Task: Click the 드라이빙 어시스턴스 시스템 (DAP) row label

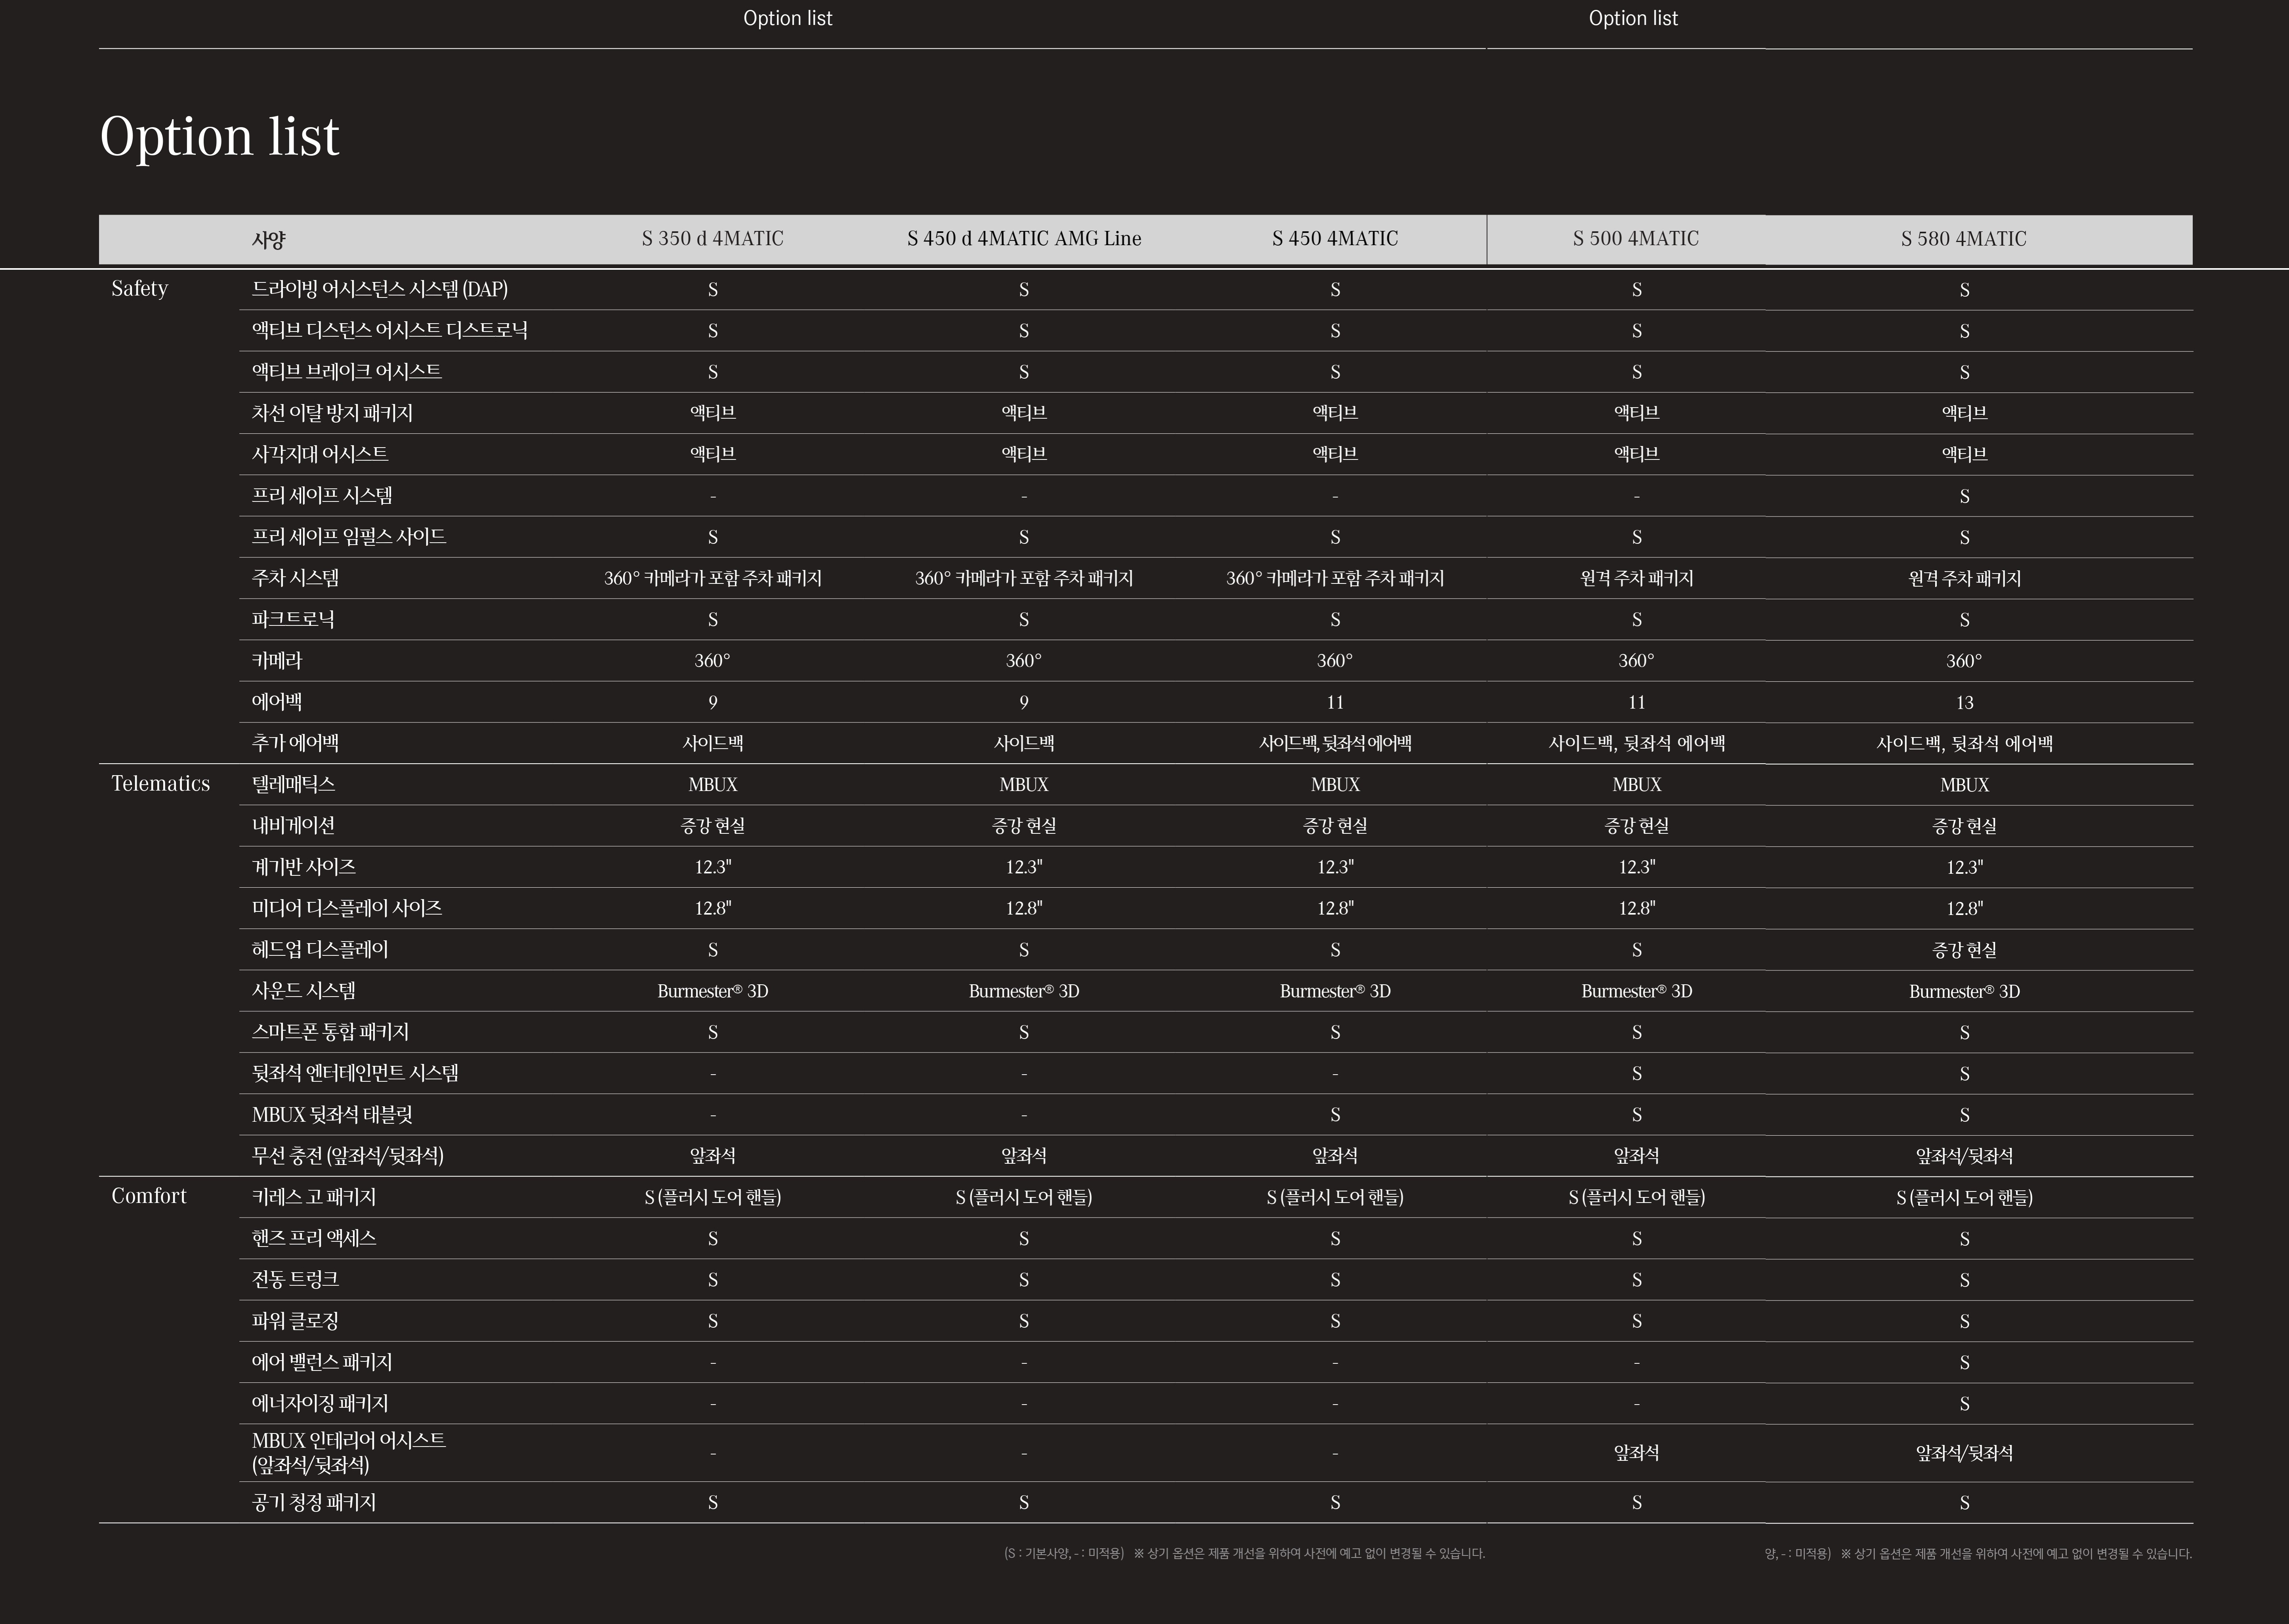Action: 379,289
